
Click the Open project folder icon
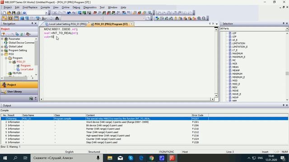coord(9,13)
